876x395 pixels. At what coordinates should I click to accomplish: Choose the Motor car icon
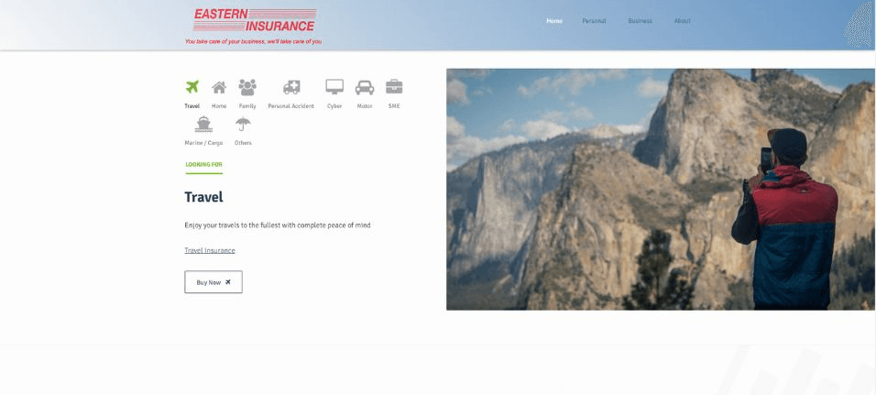tap(365, 87)
